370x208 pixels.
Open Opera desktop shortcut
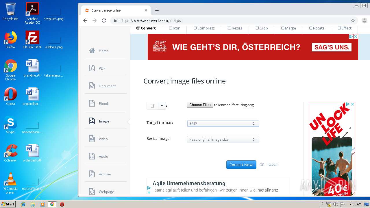[10, 96]
